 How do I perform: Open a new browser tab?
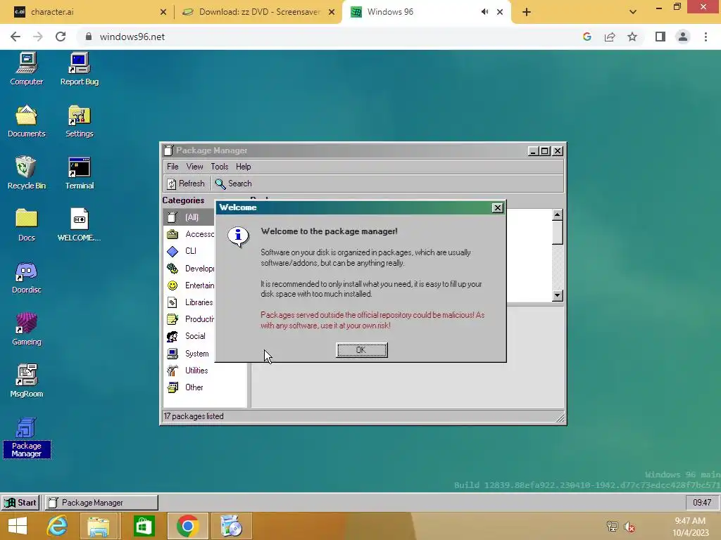pos(527,12)
